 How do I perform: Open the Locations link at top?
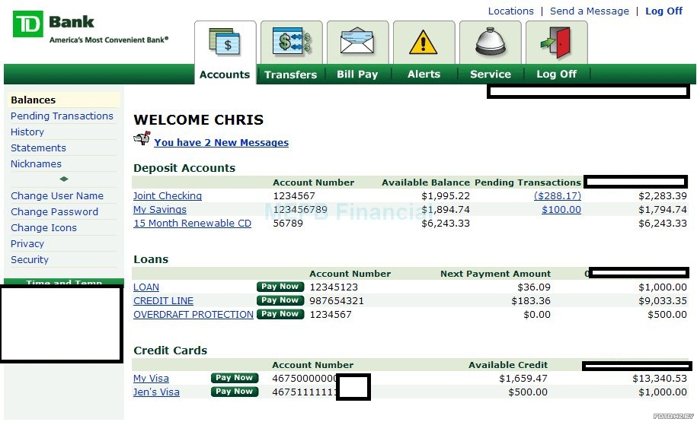pyautogui.click(x=510, y=11)
